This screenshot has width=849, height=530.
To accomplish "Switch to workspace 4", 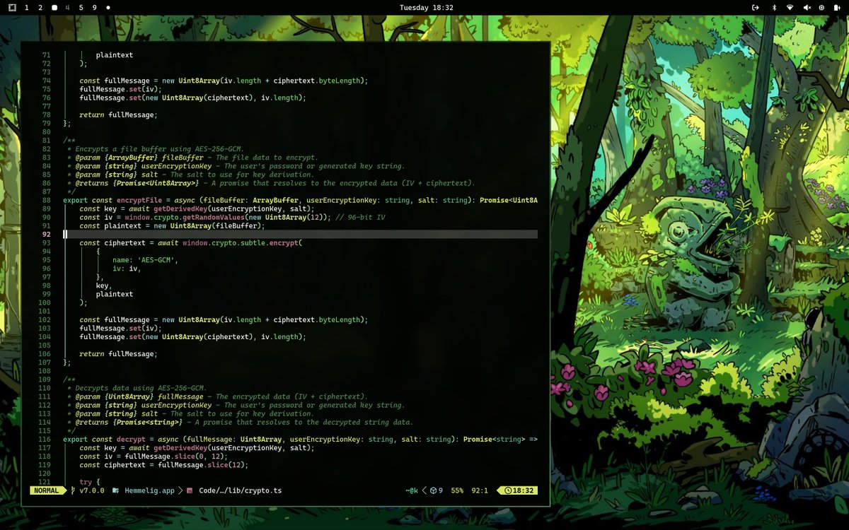I will click(x=67, y=8).
